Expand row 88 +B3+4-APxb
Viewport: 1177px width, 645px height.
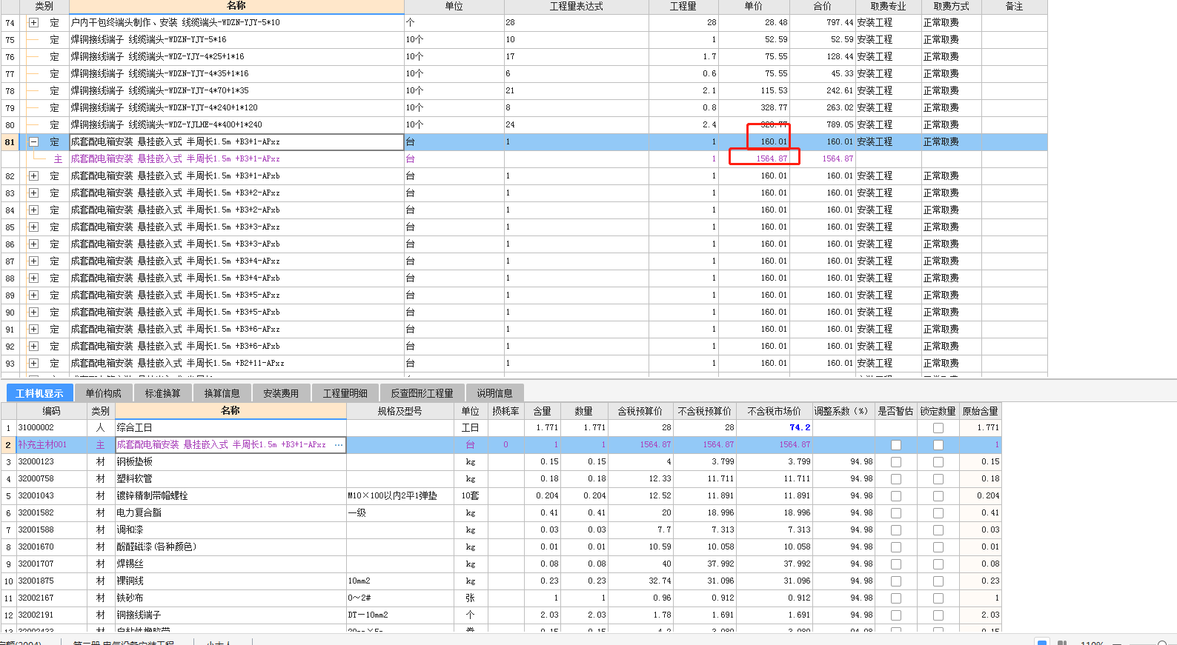tap(33, 278)
